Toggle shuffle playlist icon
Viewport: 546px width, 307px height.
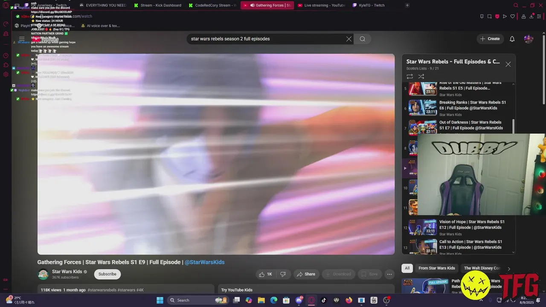click(x=421, y=76)
